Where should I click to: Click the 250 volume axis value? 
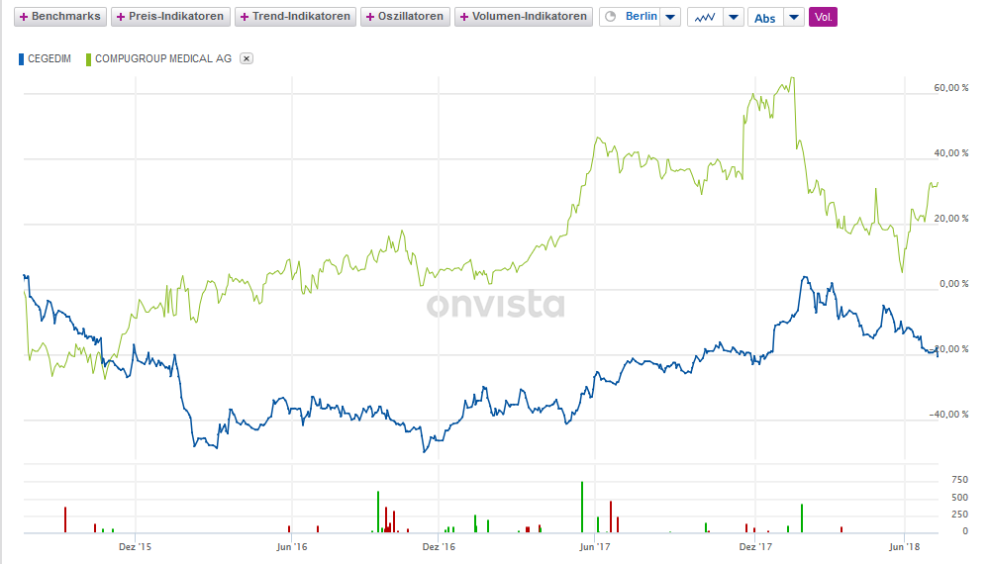coord(959,515)
